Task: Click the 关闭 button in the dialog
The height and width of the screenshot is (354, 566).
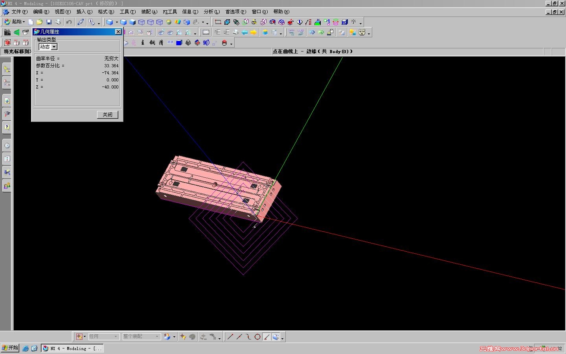Action: [107, 114]
